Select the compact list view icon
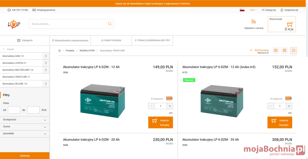Image resolution: width=308 pixels, height=159 pixels. [x=285, y=51]
